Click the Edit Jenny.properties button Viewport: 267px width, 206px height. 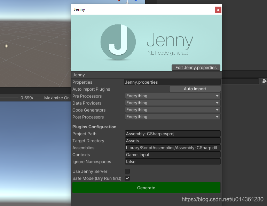(196, 68)
